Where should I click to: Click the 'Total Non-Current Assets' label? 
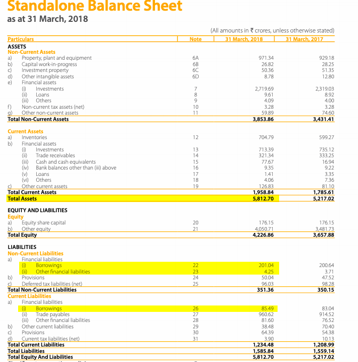[38, 119]
